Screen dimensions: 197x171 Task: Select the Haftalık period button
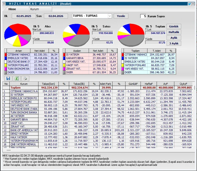[x=174, y=32]
